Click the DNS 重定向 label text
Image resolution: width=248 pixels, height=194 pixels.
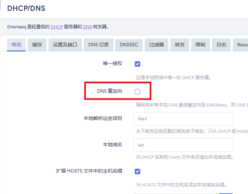(x=109, y=91)
